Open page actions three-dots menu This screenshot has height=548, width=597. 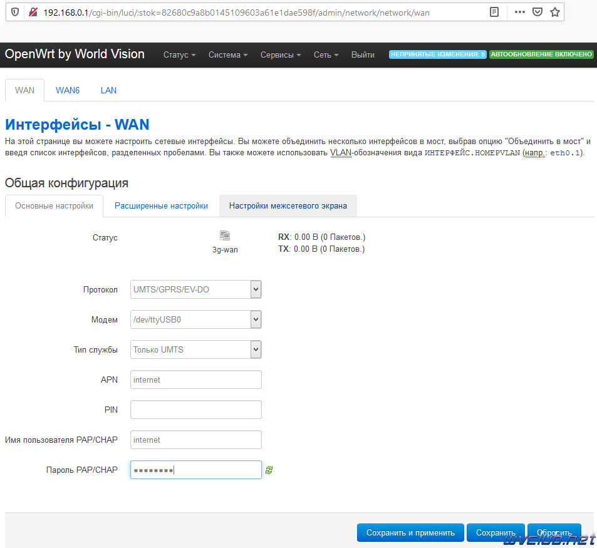pyautogui.click(x=520, y=12)
